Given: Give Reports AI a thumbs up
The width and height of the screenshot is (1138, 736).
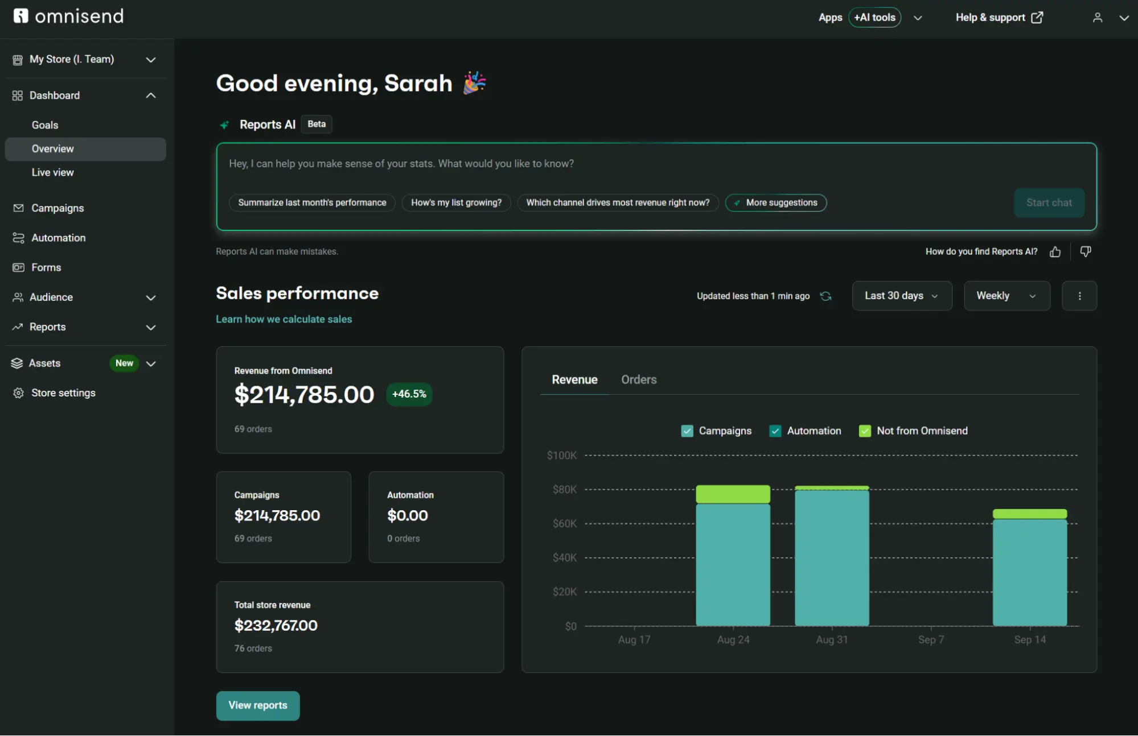Looking at the screenshot, I should (1055, 251).
